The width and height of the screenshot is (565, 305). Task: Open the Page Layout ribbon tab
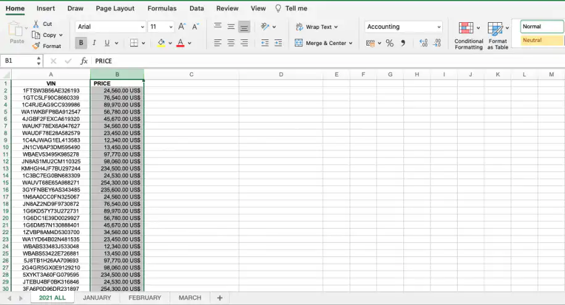click(115, 8)
